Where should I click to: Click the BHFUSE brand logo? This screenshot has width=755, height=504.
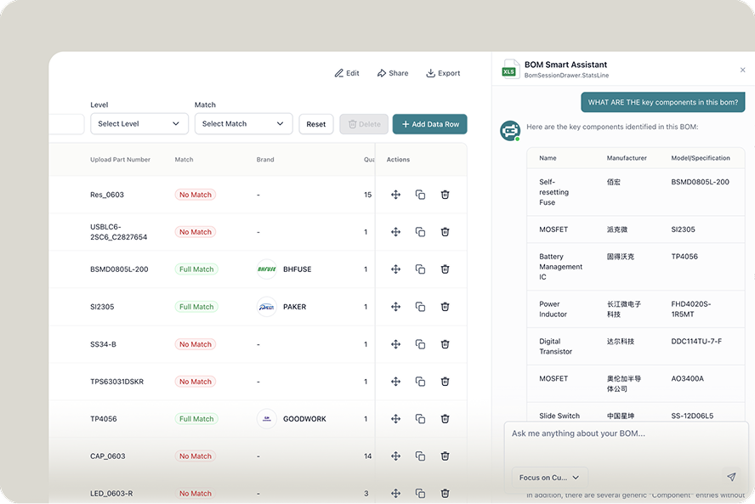click(267, 269)
